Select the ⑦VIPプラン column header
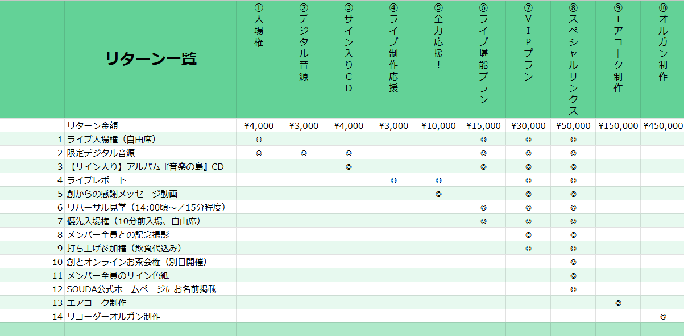This screenshot has height=336, width=684. click(x=528, y=57)
